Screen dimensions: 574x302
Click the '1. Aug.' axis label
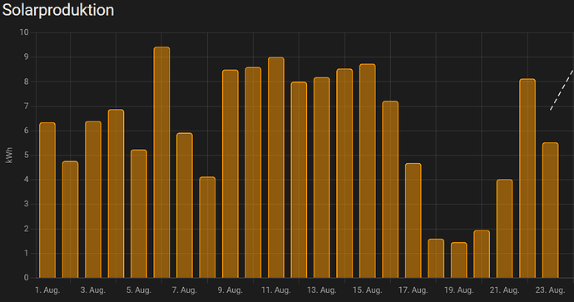click(x=47, y=290)
